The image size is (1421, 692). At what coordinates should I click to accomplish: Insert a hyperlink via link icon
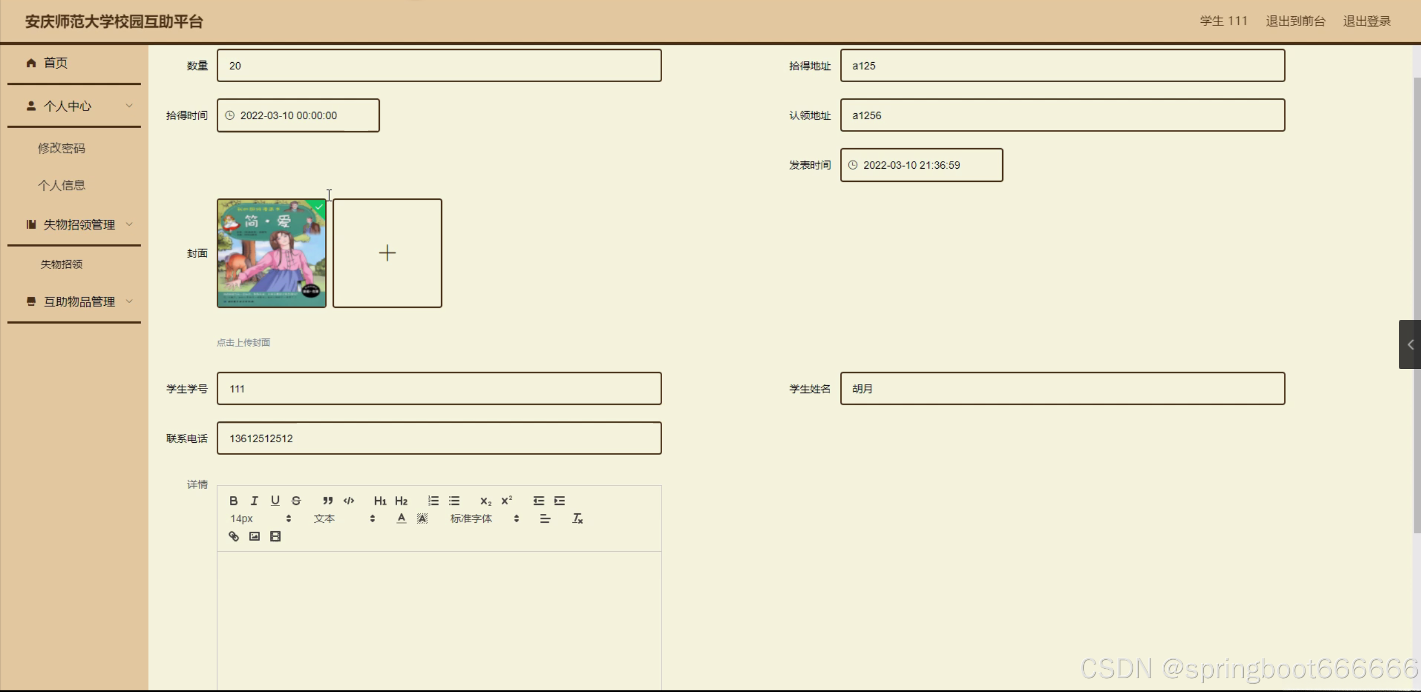234,536
